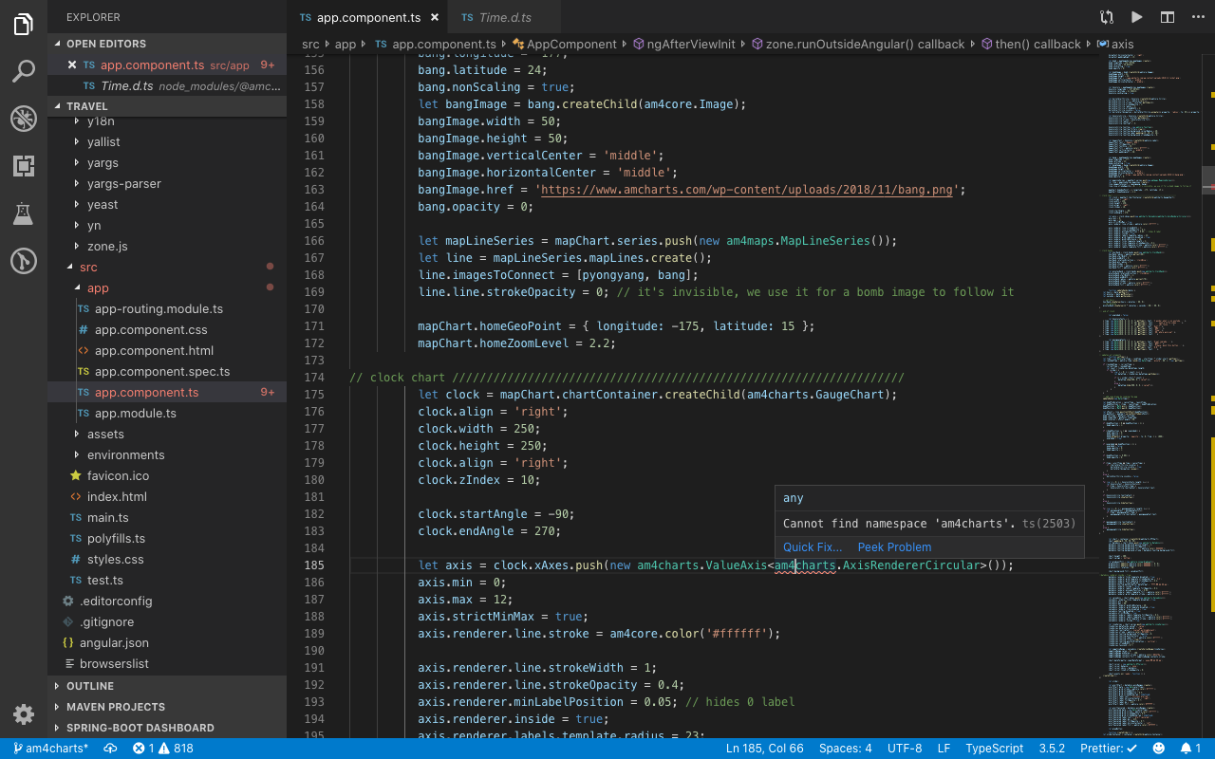
Task: Open Time.d.ts in Open Editors list
Action: tap(167, 85)
